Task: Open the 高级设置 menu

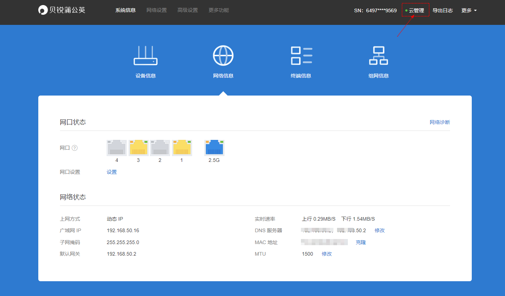Action: 187,10
